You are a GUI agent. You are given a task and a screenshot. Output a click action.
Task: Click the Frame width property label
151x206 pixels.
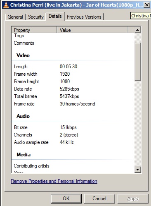26,74
